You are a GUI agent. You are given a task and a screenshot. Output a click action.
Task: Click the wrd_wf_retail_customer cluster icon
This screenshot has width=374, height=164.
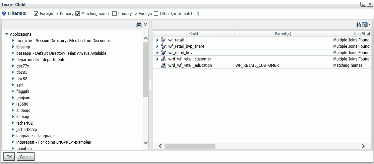click(x=164, y=59)
